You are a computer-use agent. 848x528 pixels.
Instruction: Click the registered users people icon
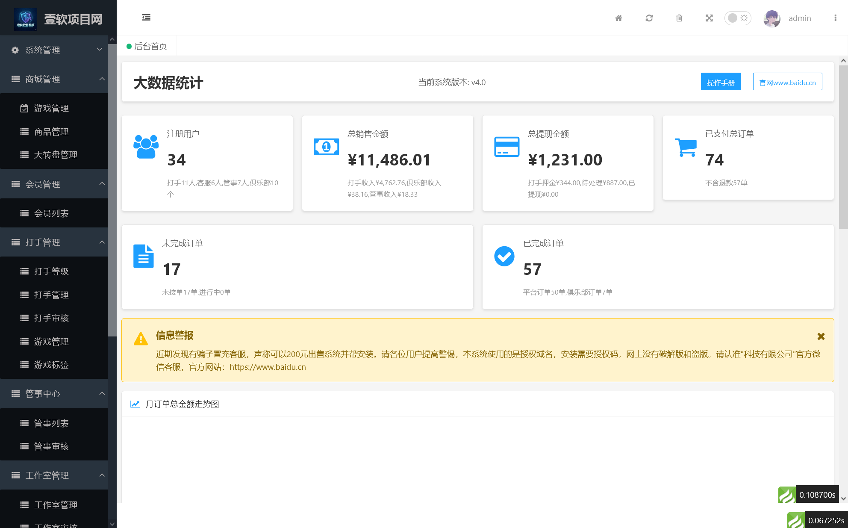(146, 147)
